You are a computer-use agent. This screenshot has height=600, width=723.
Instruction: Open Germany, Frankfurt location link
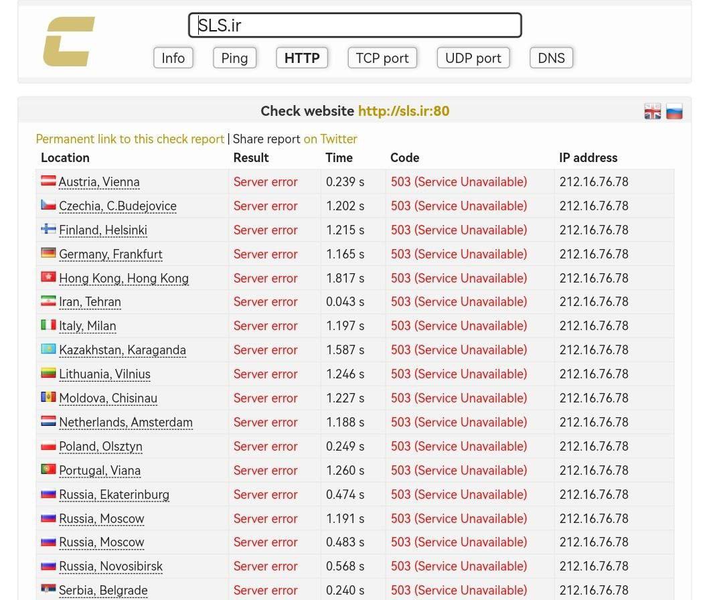(110, 254)
